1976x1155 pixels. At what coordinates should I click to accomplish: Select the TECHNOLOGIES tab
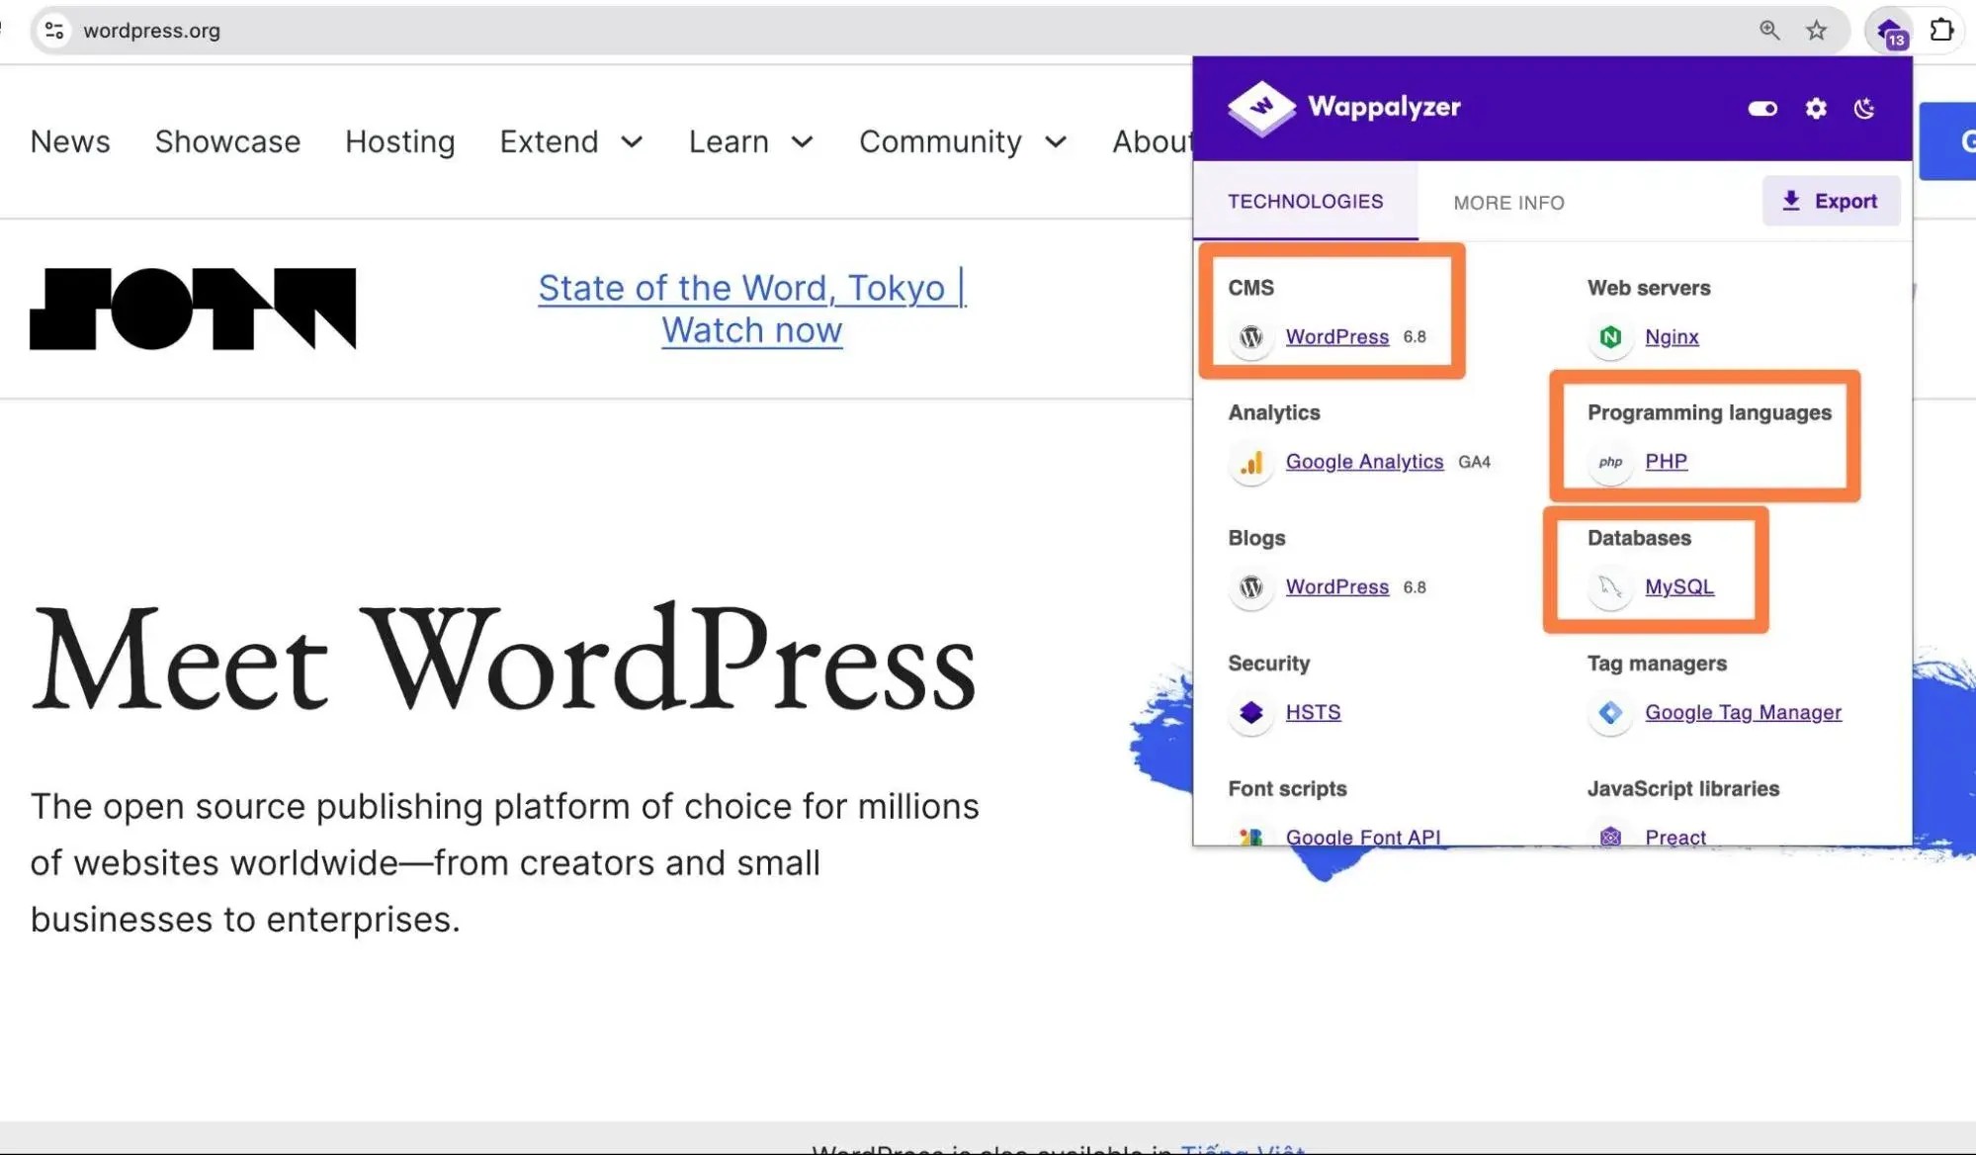pos(1305,202)
